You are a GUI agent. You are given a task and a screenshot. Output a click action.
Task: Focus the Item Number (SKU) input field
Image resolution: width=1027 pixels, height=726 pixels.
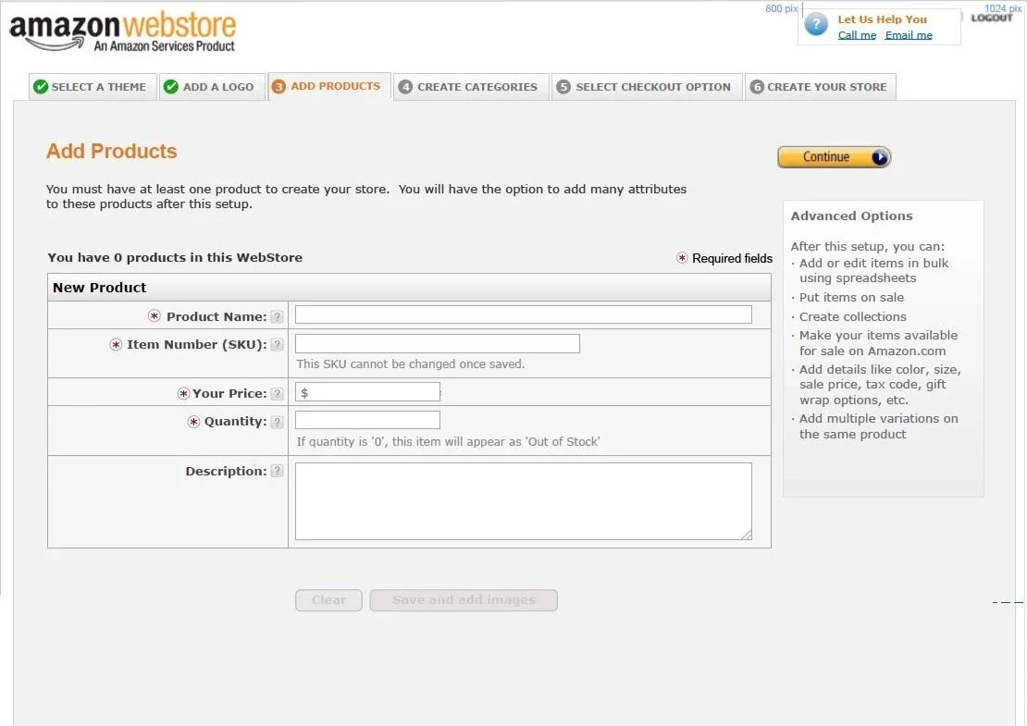coord(438,343)
